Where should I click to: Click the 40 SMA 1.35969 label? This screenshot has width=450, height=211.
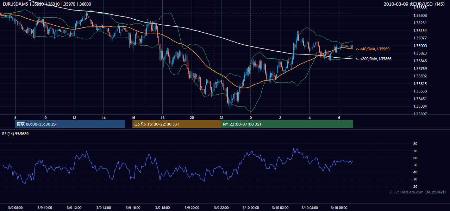(x=373, y=49)
